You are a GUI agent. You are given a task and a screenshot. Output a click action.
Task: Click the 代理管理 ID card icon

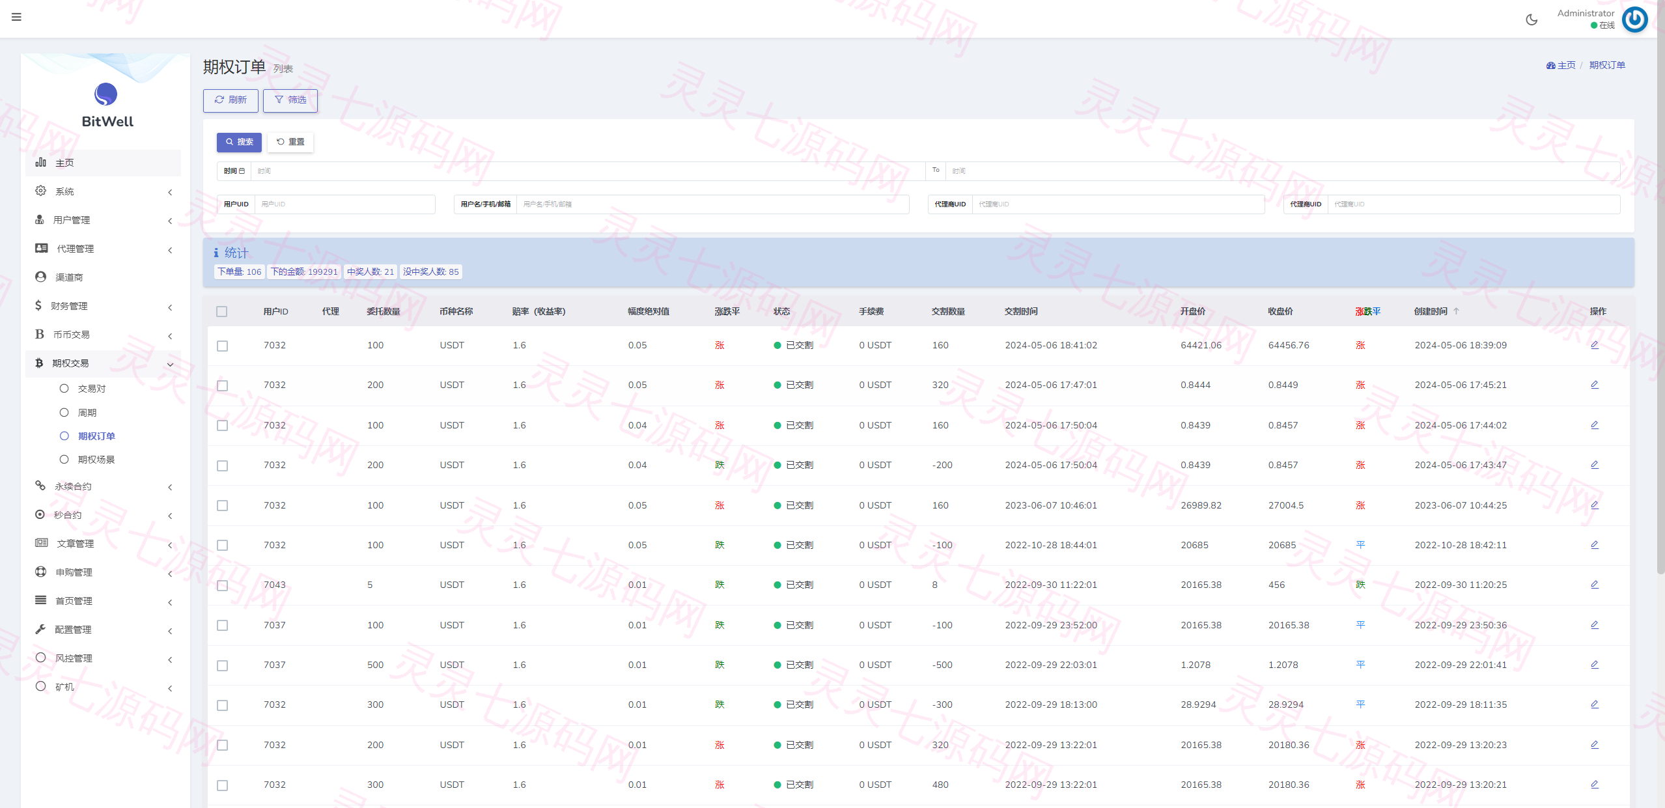42,248
